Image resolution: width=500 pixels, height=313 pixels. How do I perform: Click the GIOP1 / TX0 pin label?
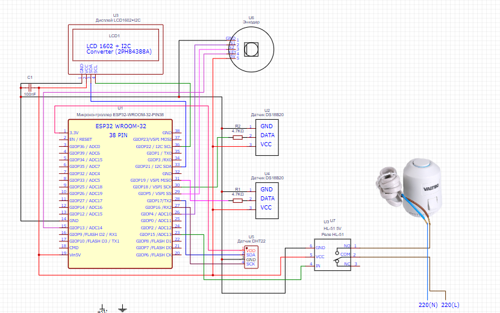pyautogui.click(x=159, y=153)
